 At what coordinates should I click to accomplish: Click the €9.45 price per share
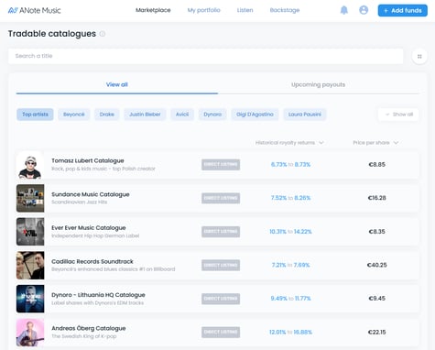pyautogui.click(x=377, y=299)
